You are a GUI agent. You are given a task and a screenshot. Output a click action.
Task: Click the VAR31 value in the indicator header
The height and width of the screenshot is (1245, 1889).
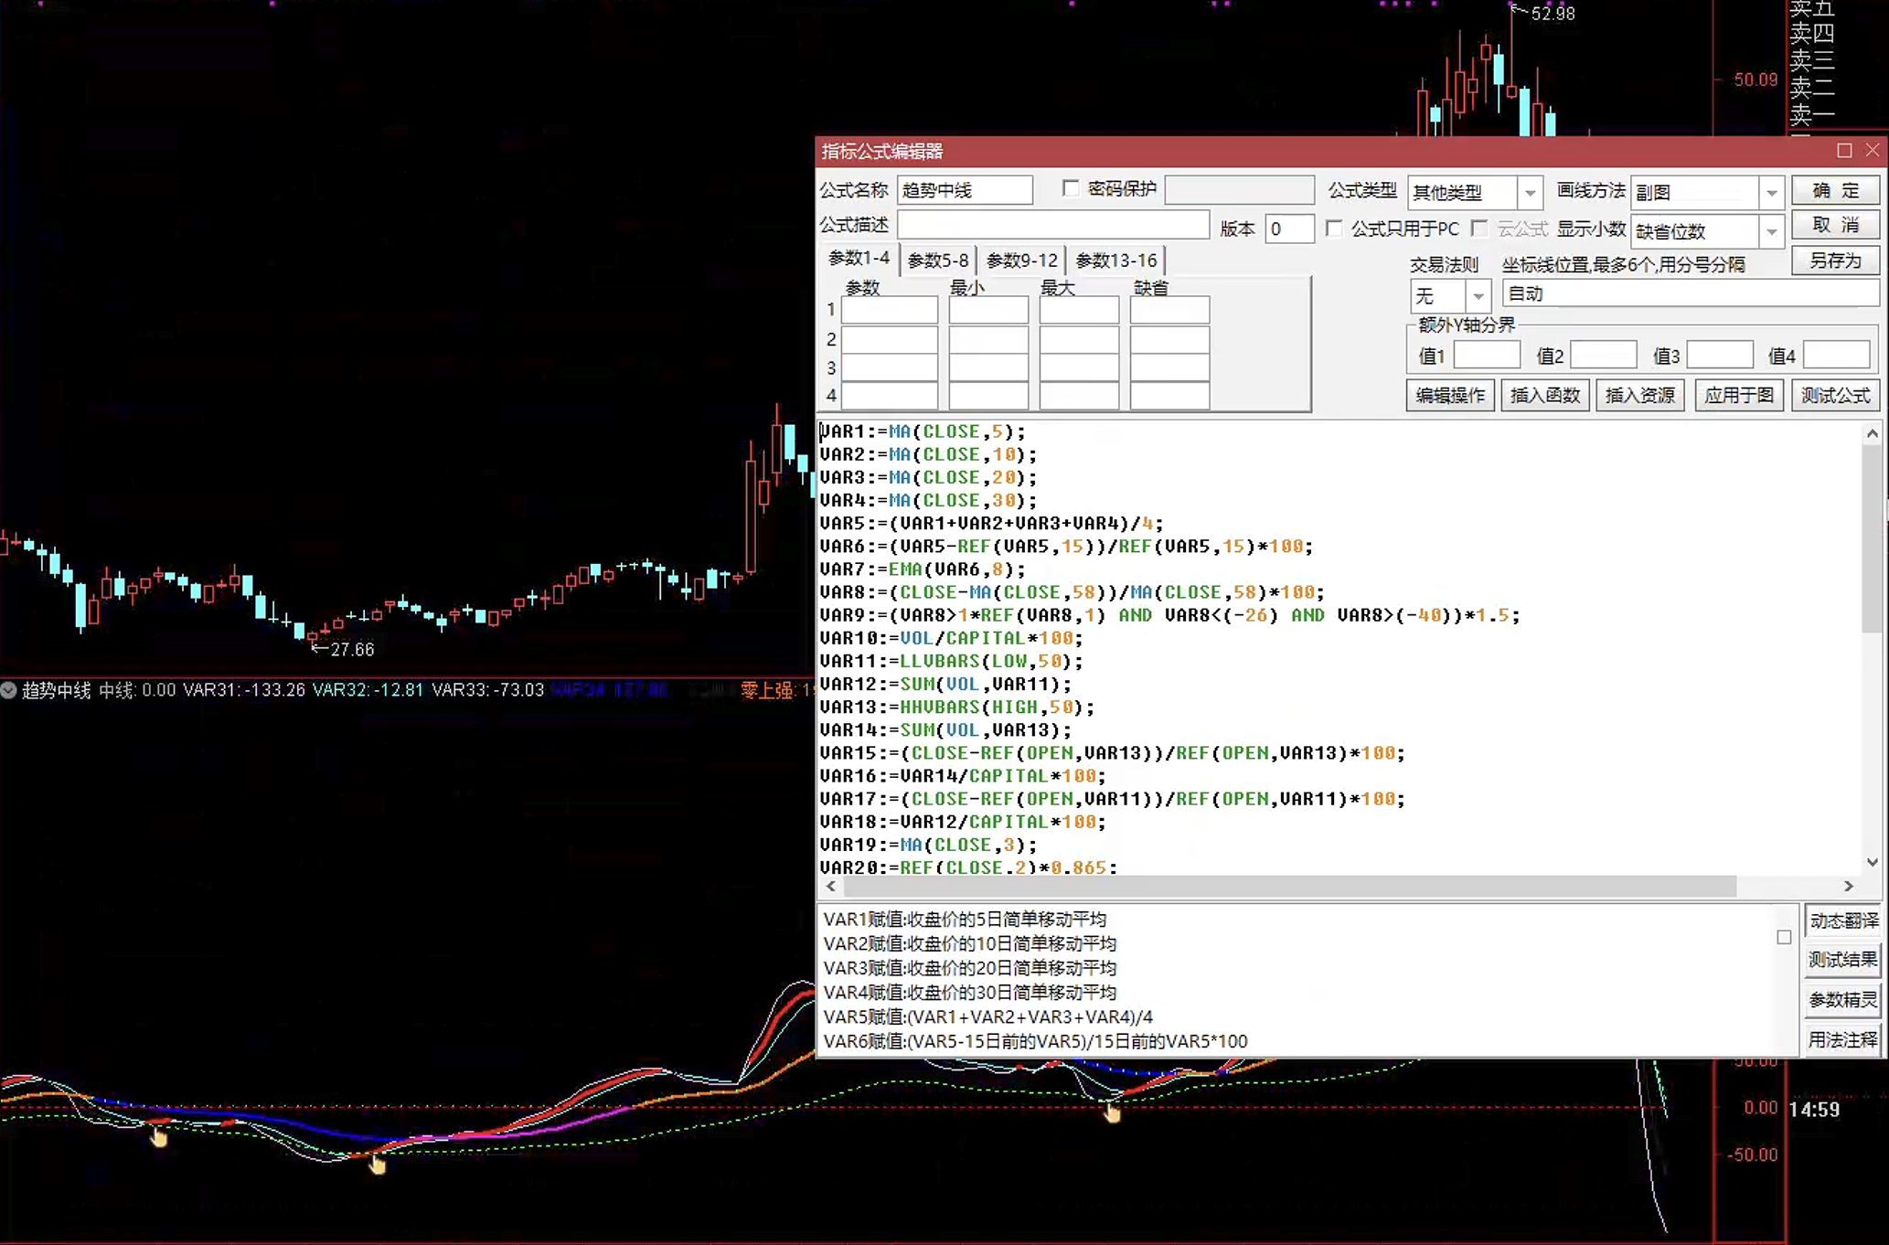(x=244, y=690)
